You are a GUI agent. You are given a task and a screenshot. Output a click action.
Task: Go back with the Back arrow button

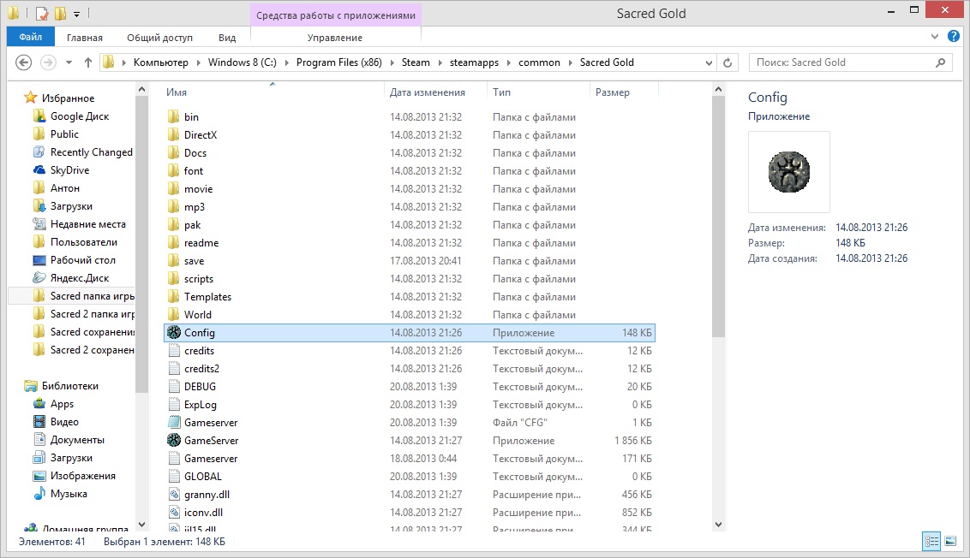23,62
